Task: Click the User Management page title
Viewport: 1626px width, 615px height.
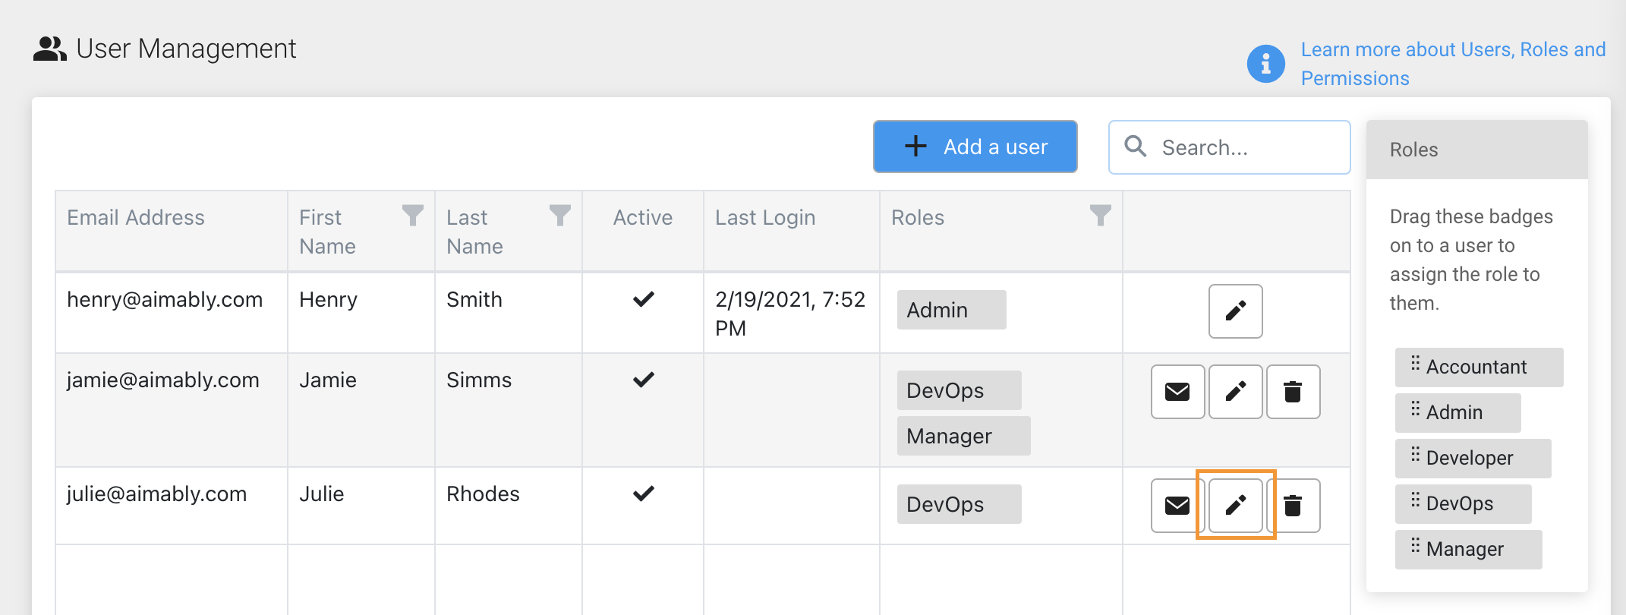Action: pos(186,49)
